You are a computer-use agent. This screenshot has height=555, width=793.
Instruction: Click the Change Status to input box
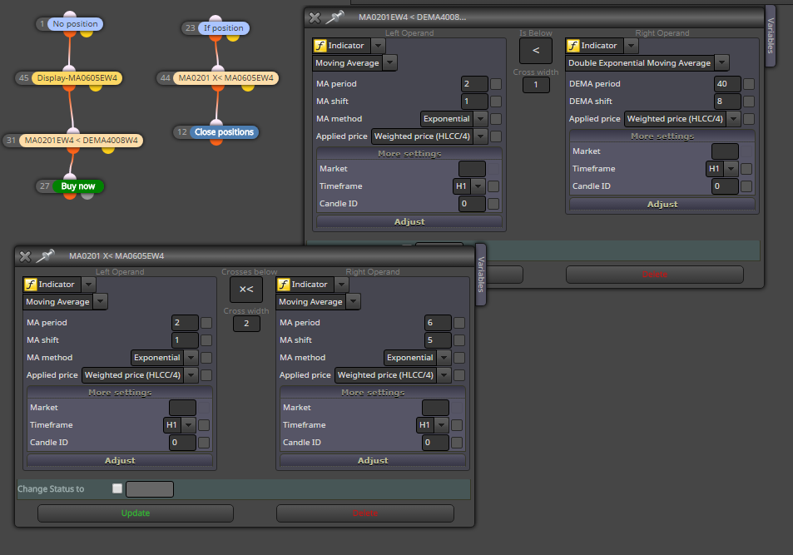pos(150,488)
